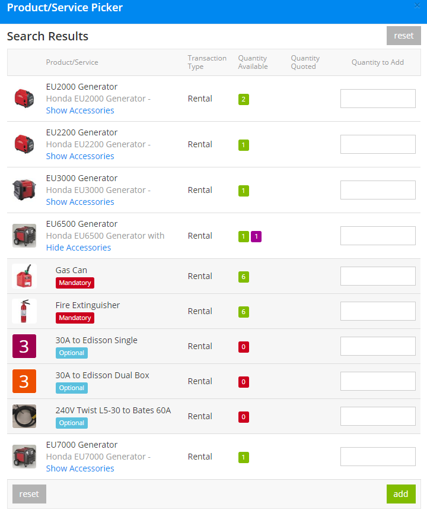Expand accessories for EU2200 Generator
Screen dimensions: 427x513
(x=80, y=156)
